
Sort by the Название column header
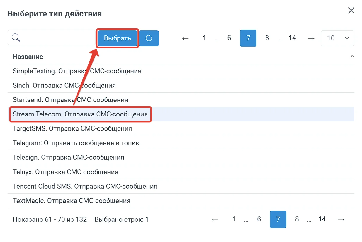28,57
